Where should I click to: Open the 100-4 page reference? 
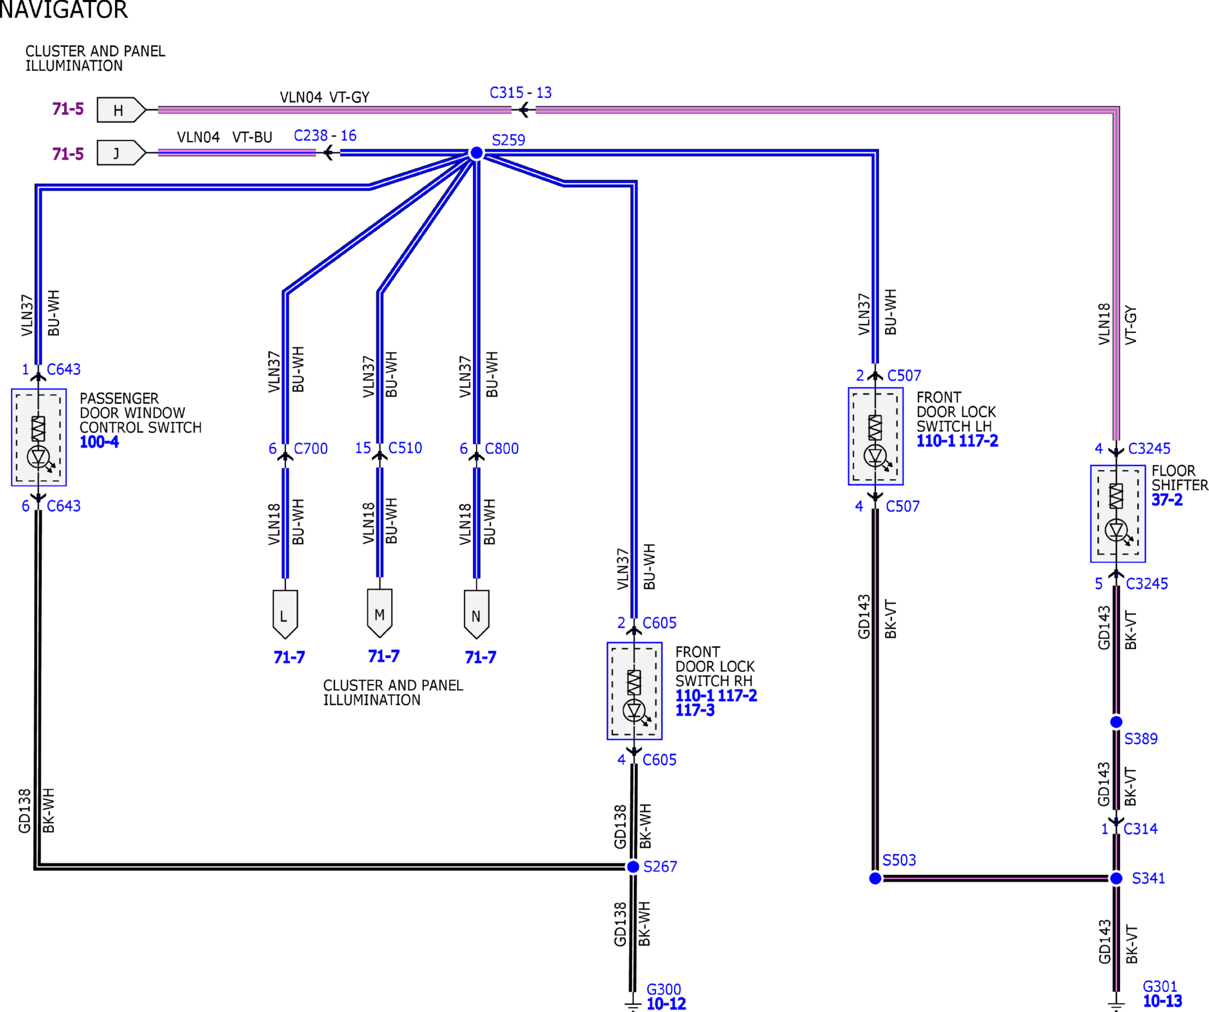point(99,442)
